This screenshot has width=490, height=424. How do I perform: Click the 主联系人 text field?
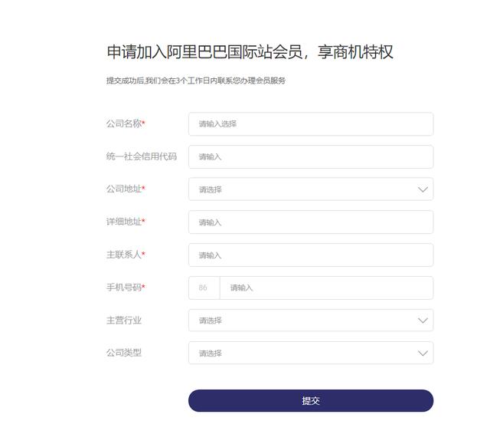[x=311, y=255]
